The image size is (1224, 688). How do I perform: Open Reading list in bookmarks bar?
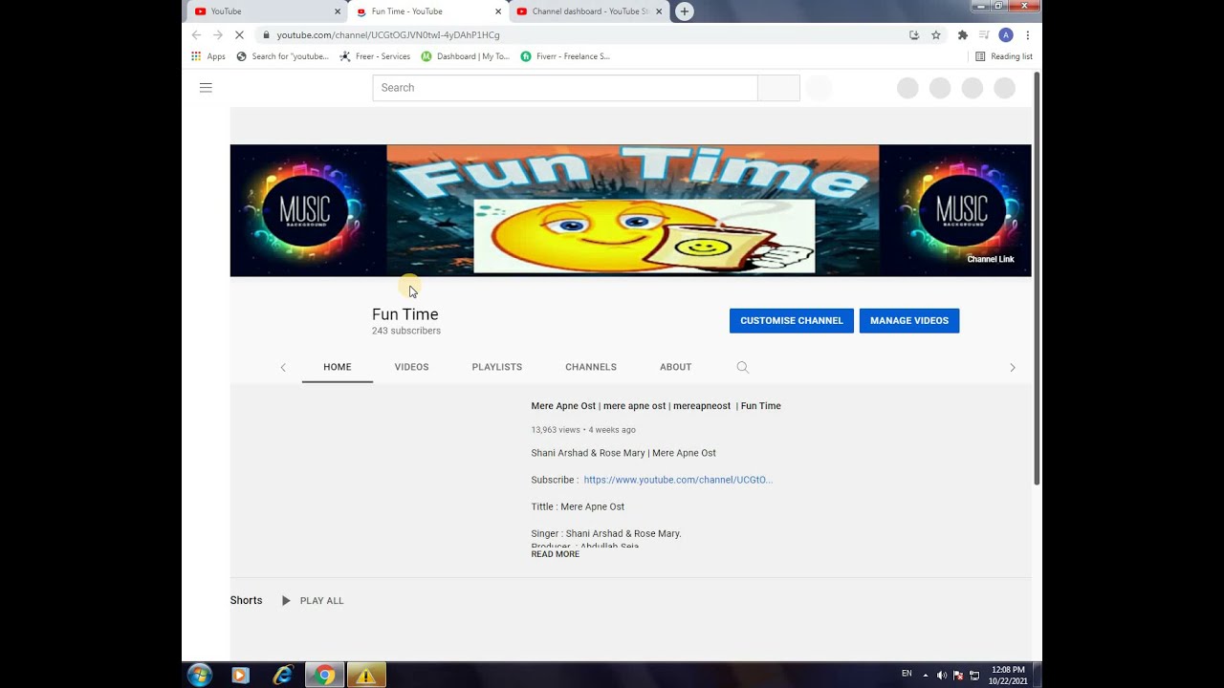pyautogui.click(x=1004, y=56)
